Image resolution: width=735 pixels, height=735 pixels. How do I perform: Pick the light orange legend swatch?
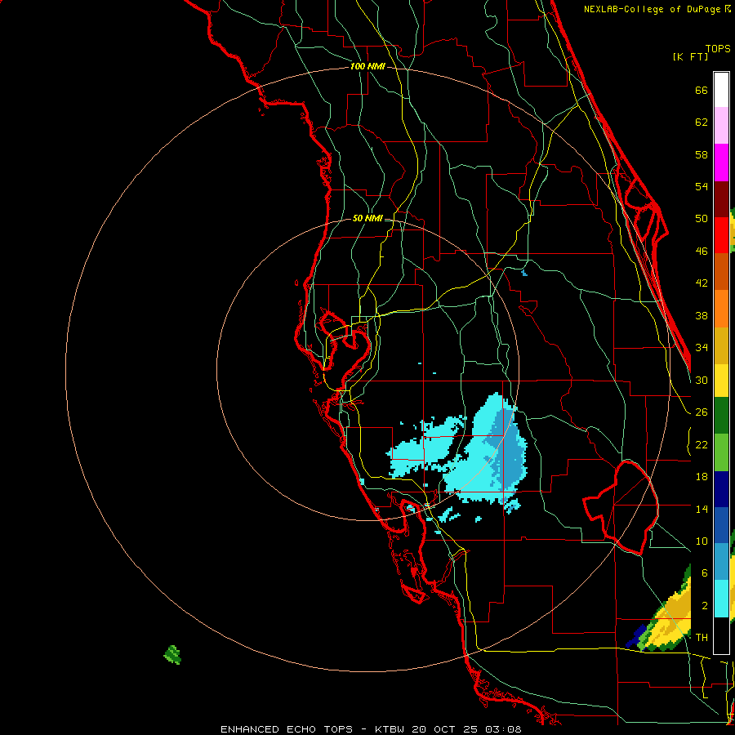pos(721,309)
